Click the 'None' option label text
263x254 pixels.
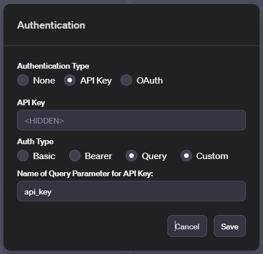[x=44, y=81]
